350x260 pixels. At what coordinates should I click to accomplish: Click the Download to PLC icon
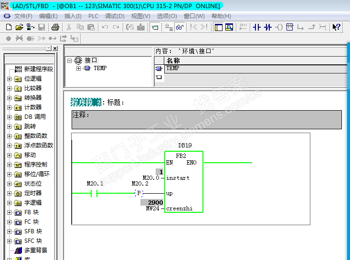tap(141, 27)
